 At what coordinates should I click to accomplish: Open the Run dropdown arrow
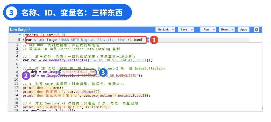coord(214,30)
